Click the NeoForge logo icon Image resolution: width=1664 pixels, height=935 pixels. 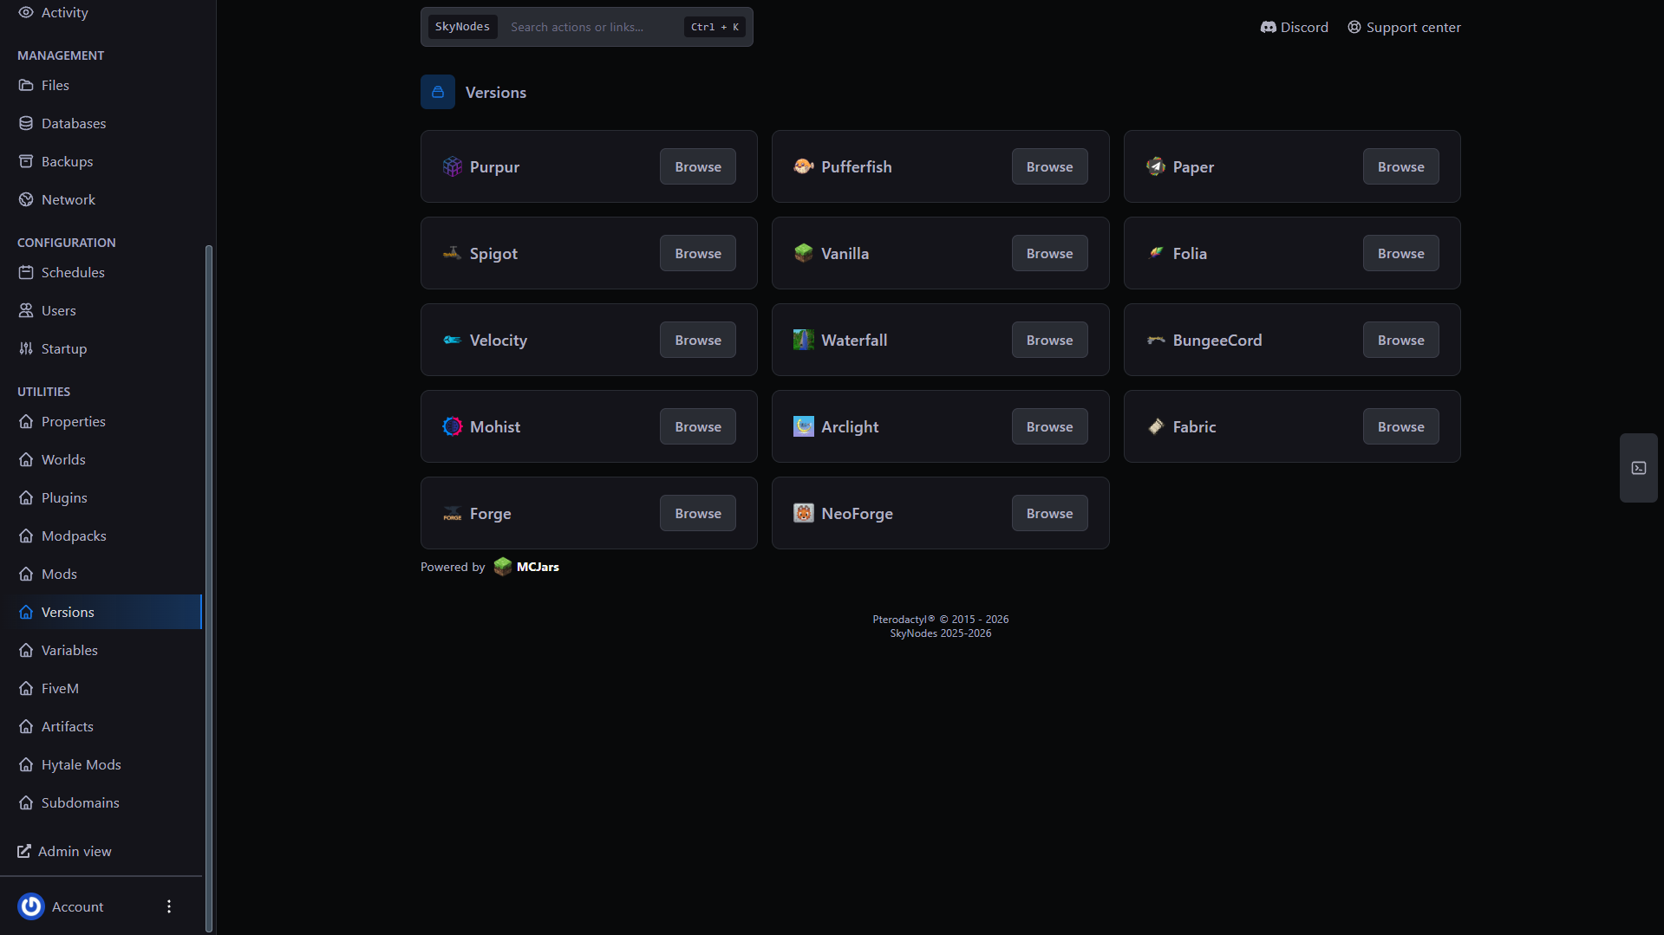[x=804, y=513]
